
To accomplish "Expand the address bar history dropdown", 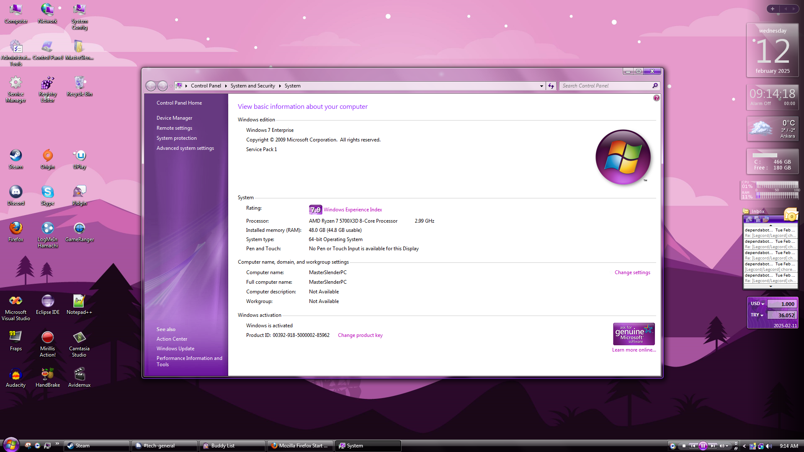I will point(541,86).
